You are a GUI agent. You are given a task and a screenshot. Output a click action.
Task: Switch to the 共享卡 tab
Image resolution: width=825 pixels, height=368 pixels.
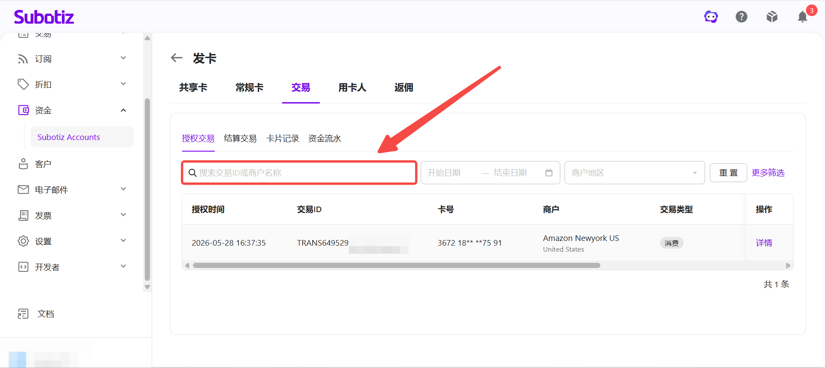pos(193,88)
